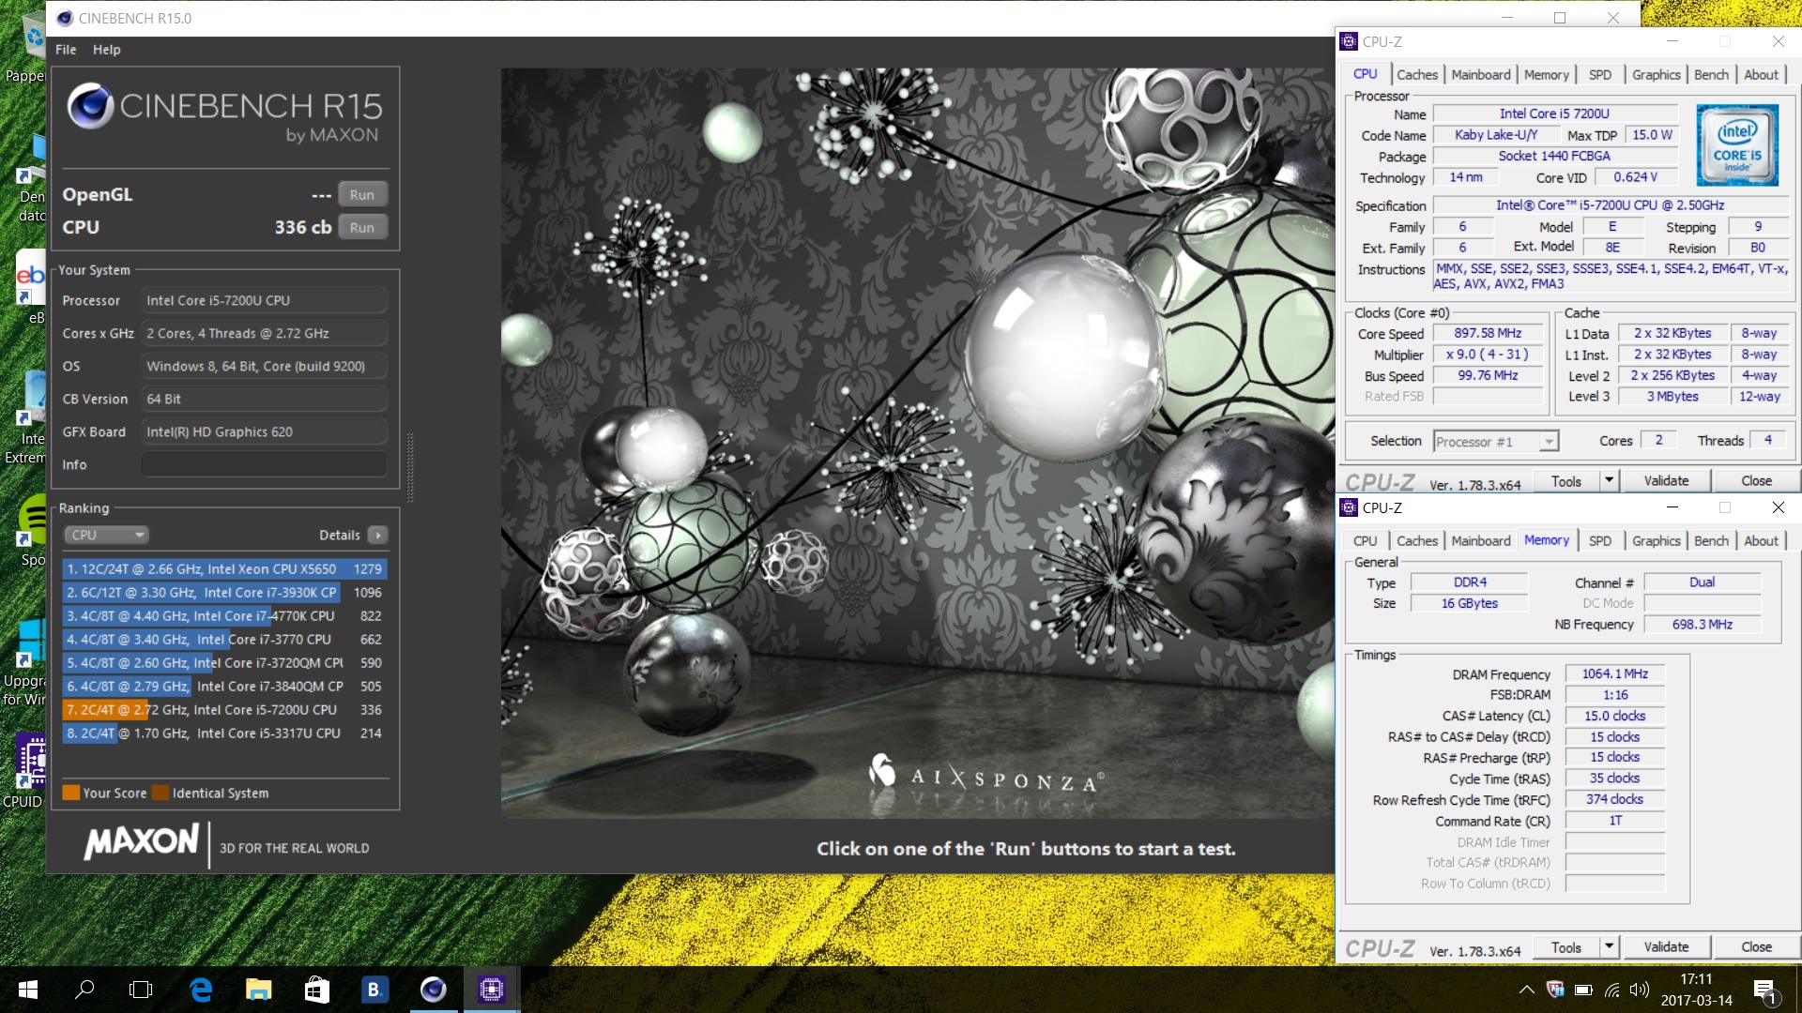
Task: Open volume control in system tray
Action: coord(1640,990)
